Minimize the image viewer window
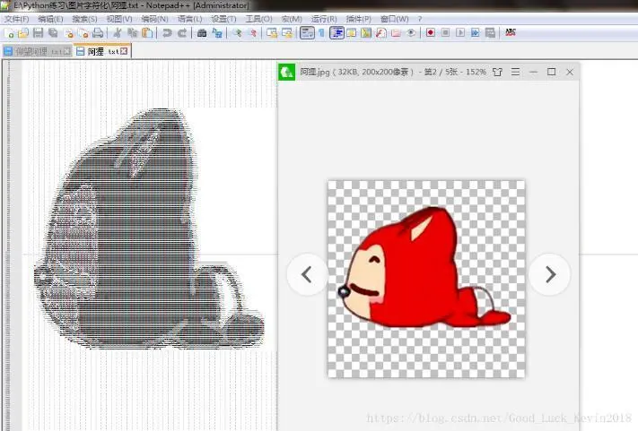This screenshot has height=431, width=638. (533, 72)
